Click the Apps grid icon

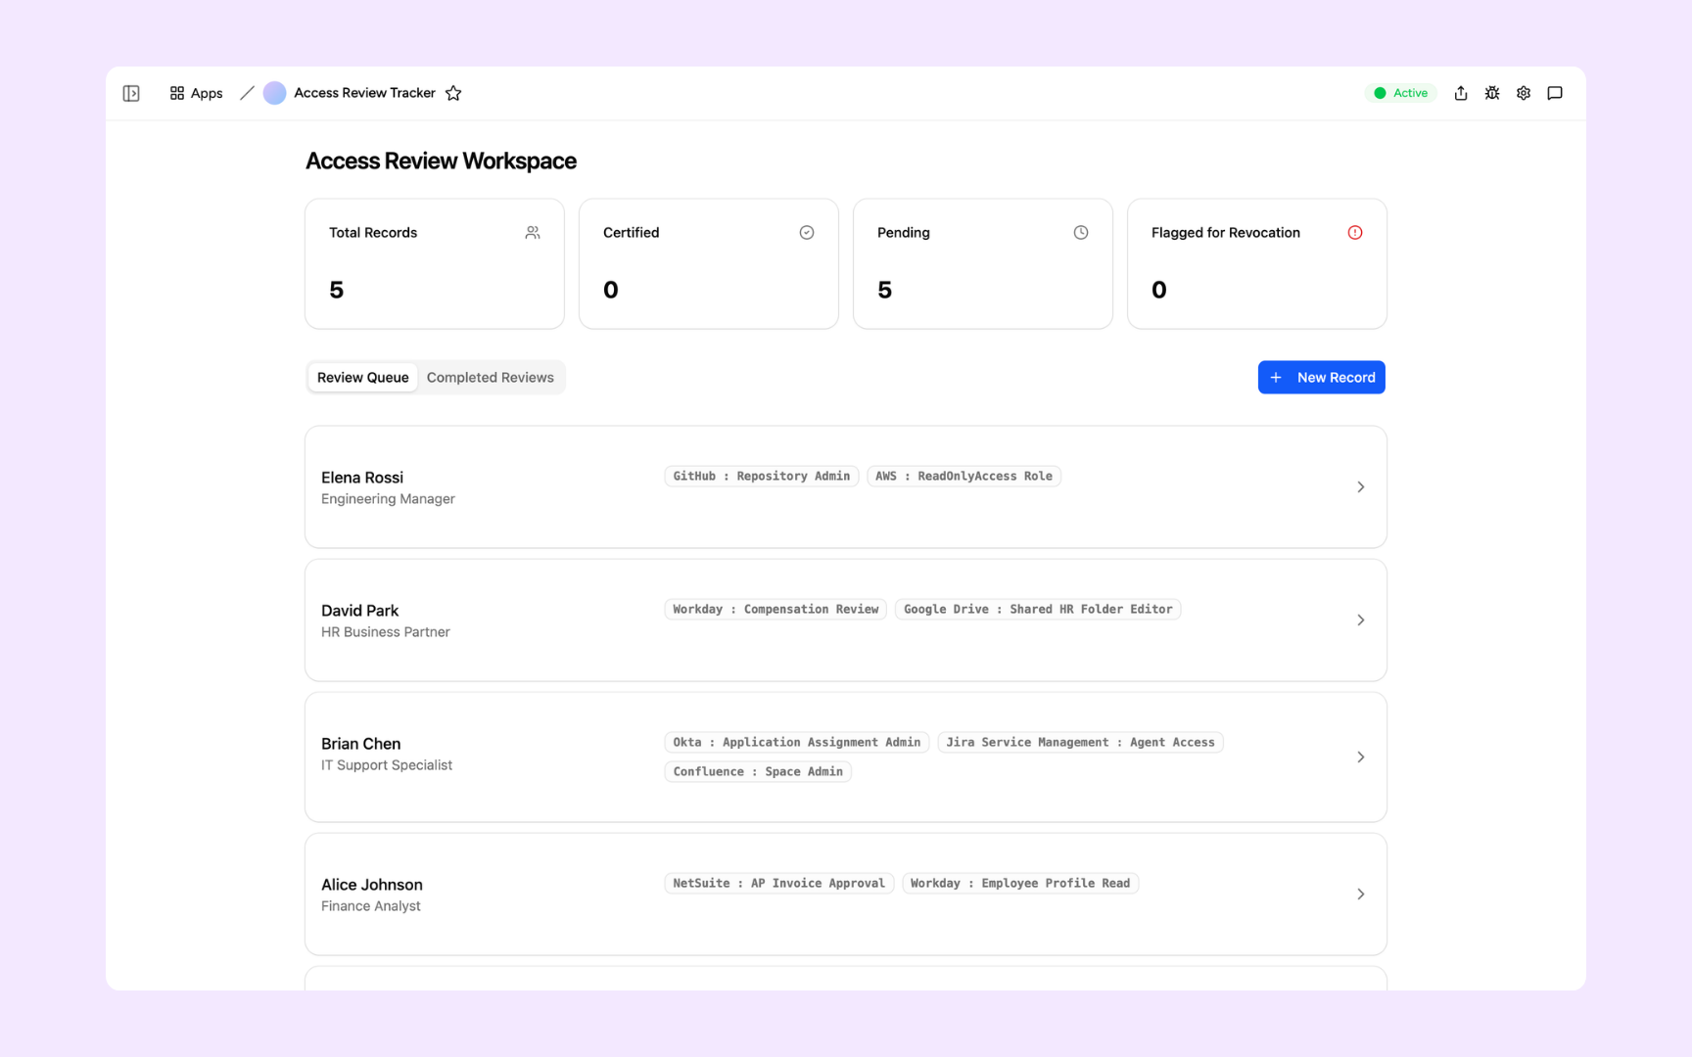(x=177, y=93)
